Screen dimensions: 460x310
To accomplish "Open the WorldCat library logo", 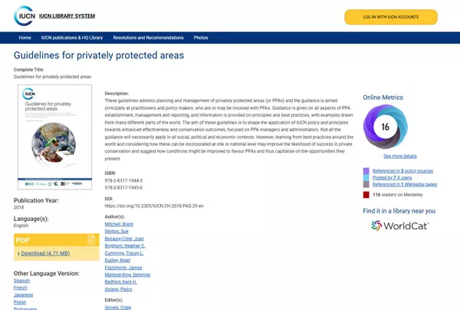I will [399, 225].
